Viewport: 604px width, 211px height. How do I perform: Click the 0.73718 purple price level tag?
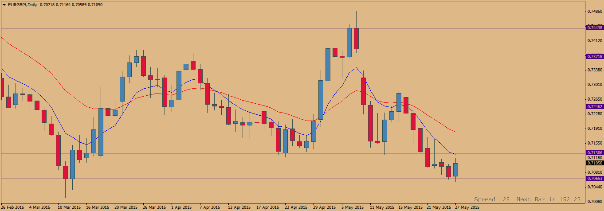click(595, 56)
